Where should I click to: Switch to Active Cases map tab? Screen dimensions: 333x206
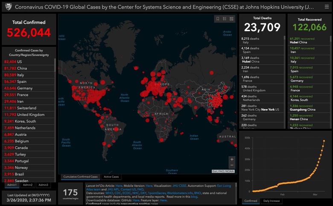[111, 177]
